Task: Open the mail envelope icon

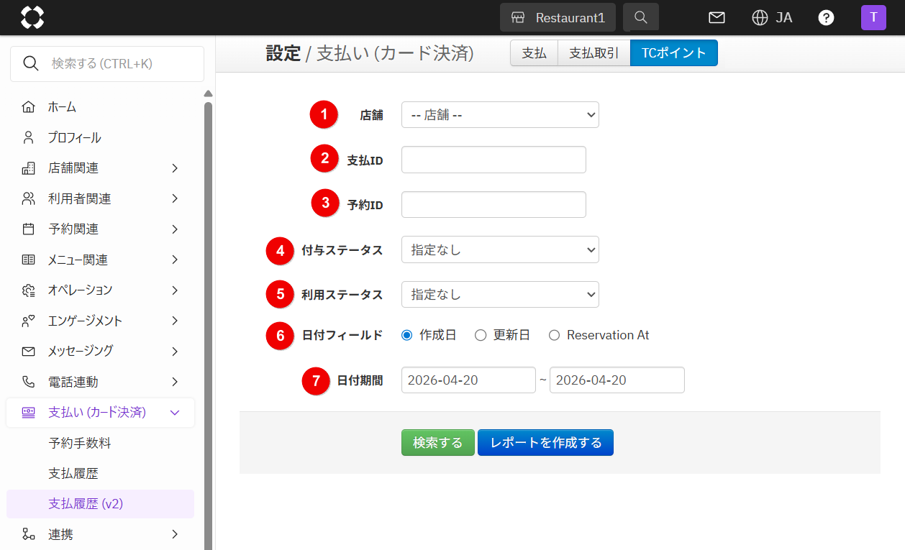Action: pos(717,17)
